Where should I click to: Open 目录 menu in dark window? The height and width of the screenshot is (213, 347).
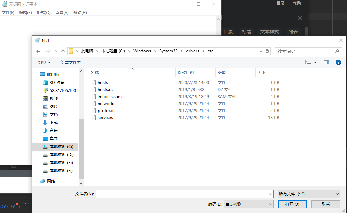(x=280, y=3)
